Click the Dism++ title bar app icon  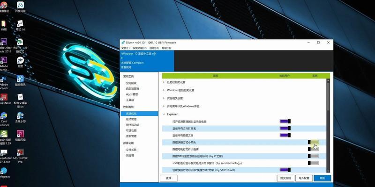123,43
